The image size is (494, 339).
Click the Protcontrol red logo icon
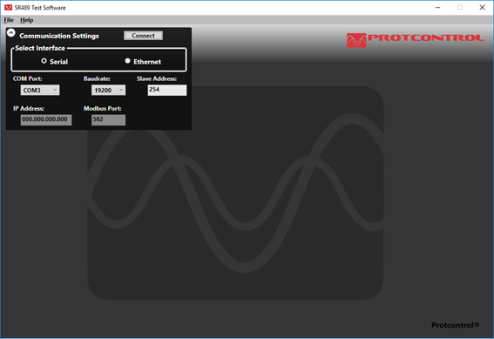356,40
